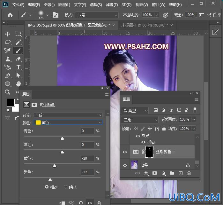Open the 填充 fill dropdown arrow
This screenshot has height=205, width=223.
click(x=194, y=129)
